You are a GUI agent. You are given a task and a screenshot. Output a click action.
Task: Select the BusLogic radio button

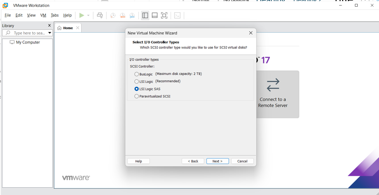136,74
